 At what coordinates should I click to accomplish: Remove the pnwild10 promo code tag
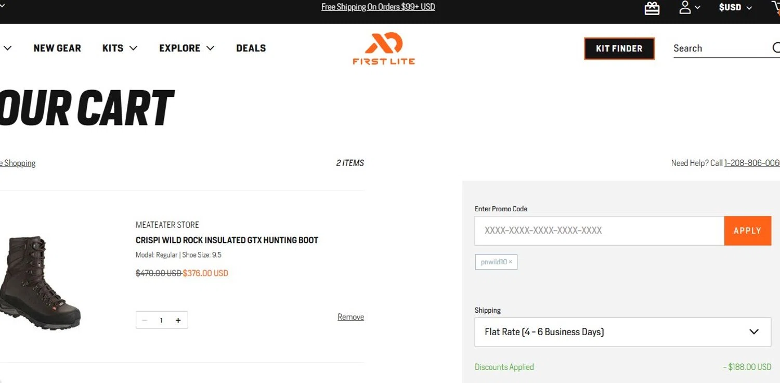[510, 262]
